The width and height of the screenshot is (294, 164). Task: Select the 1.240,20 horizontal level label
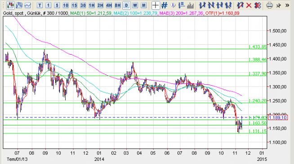(258, 101)
